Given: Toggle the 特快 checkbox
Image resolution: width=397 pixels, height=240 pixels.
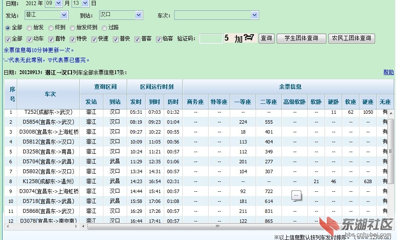Looking at the screenshot, I should point(72,39).
